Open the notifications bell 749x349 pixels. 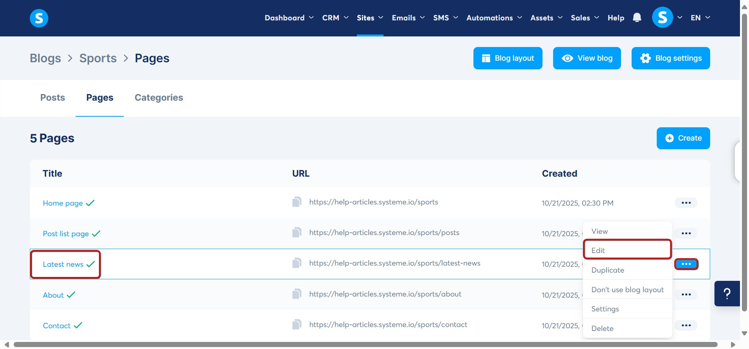(637, 18)
